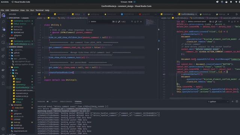The image size is (240, 135).
Task: Toggle Match Whole Word in the right find widget
Action: pyautogui.click(x=213, y=22)
